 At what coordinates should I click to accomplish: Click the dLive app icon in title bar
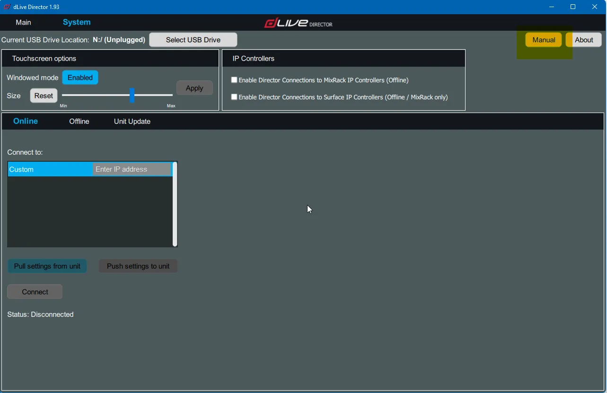tap(7, 7)
